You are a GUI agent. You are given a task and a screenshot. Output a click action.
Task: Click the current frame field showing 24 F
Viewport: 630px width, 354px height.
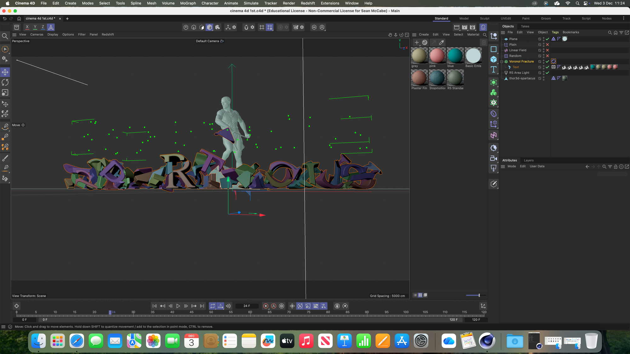click(247, 306)
